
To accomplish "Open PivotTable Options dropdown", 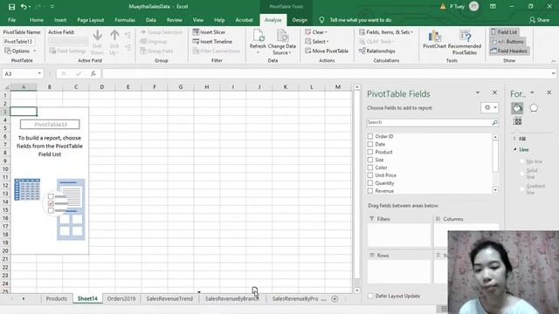I will (20, 51).
